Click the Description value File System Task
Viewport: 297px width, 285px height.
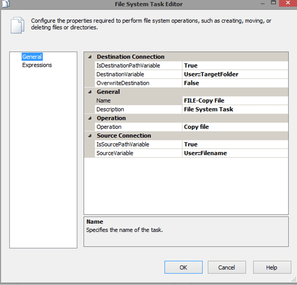coord(235,109)
